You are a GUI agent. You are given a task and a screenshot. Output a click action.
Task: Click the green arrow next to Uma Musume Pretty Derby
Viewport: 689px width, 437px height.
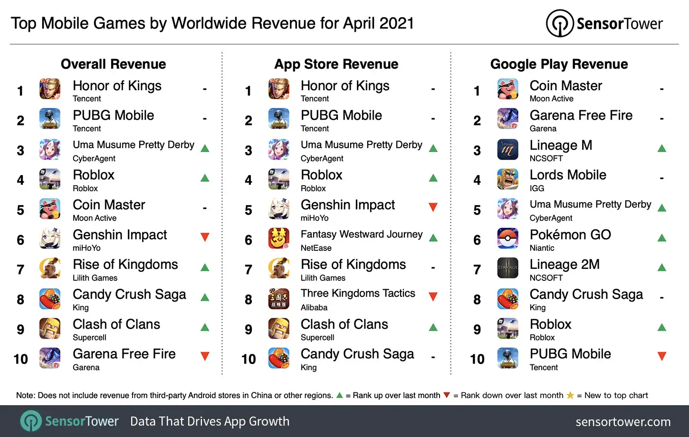(x=204, y=148)
